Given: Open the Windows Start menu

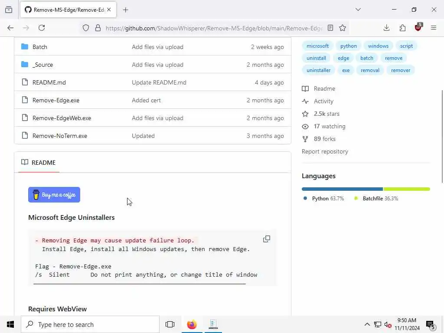Looking at the screenshot, I should click(10, 324).
